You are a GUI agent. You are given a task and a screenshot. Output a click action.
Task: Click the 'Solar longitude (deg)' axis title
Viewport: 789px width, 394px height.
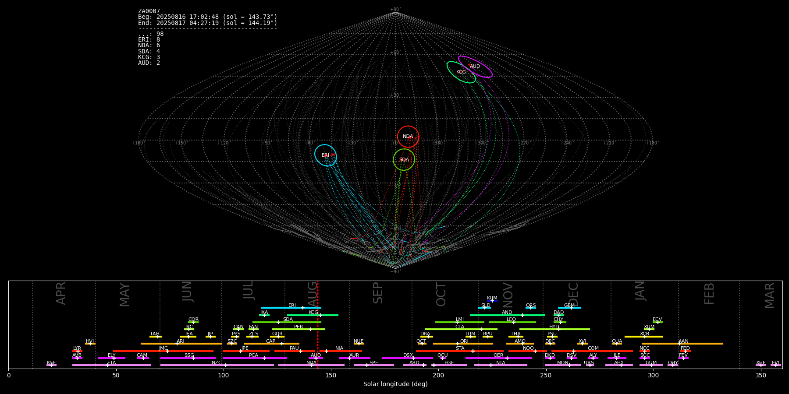click(395, 384)
